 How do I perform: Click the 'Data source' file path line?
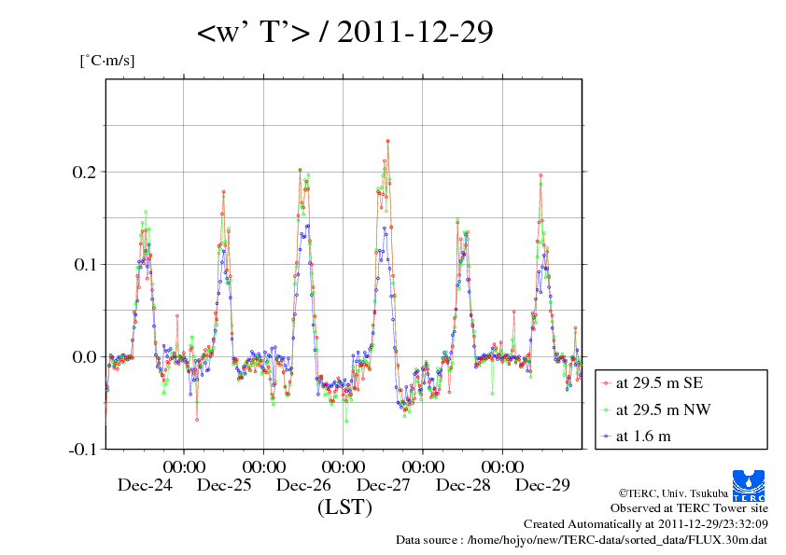pos(582,540)
